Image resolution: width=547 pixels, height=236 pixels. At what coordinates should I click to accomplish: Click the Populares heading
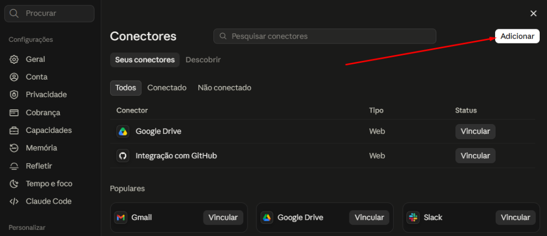pos(127,189)
